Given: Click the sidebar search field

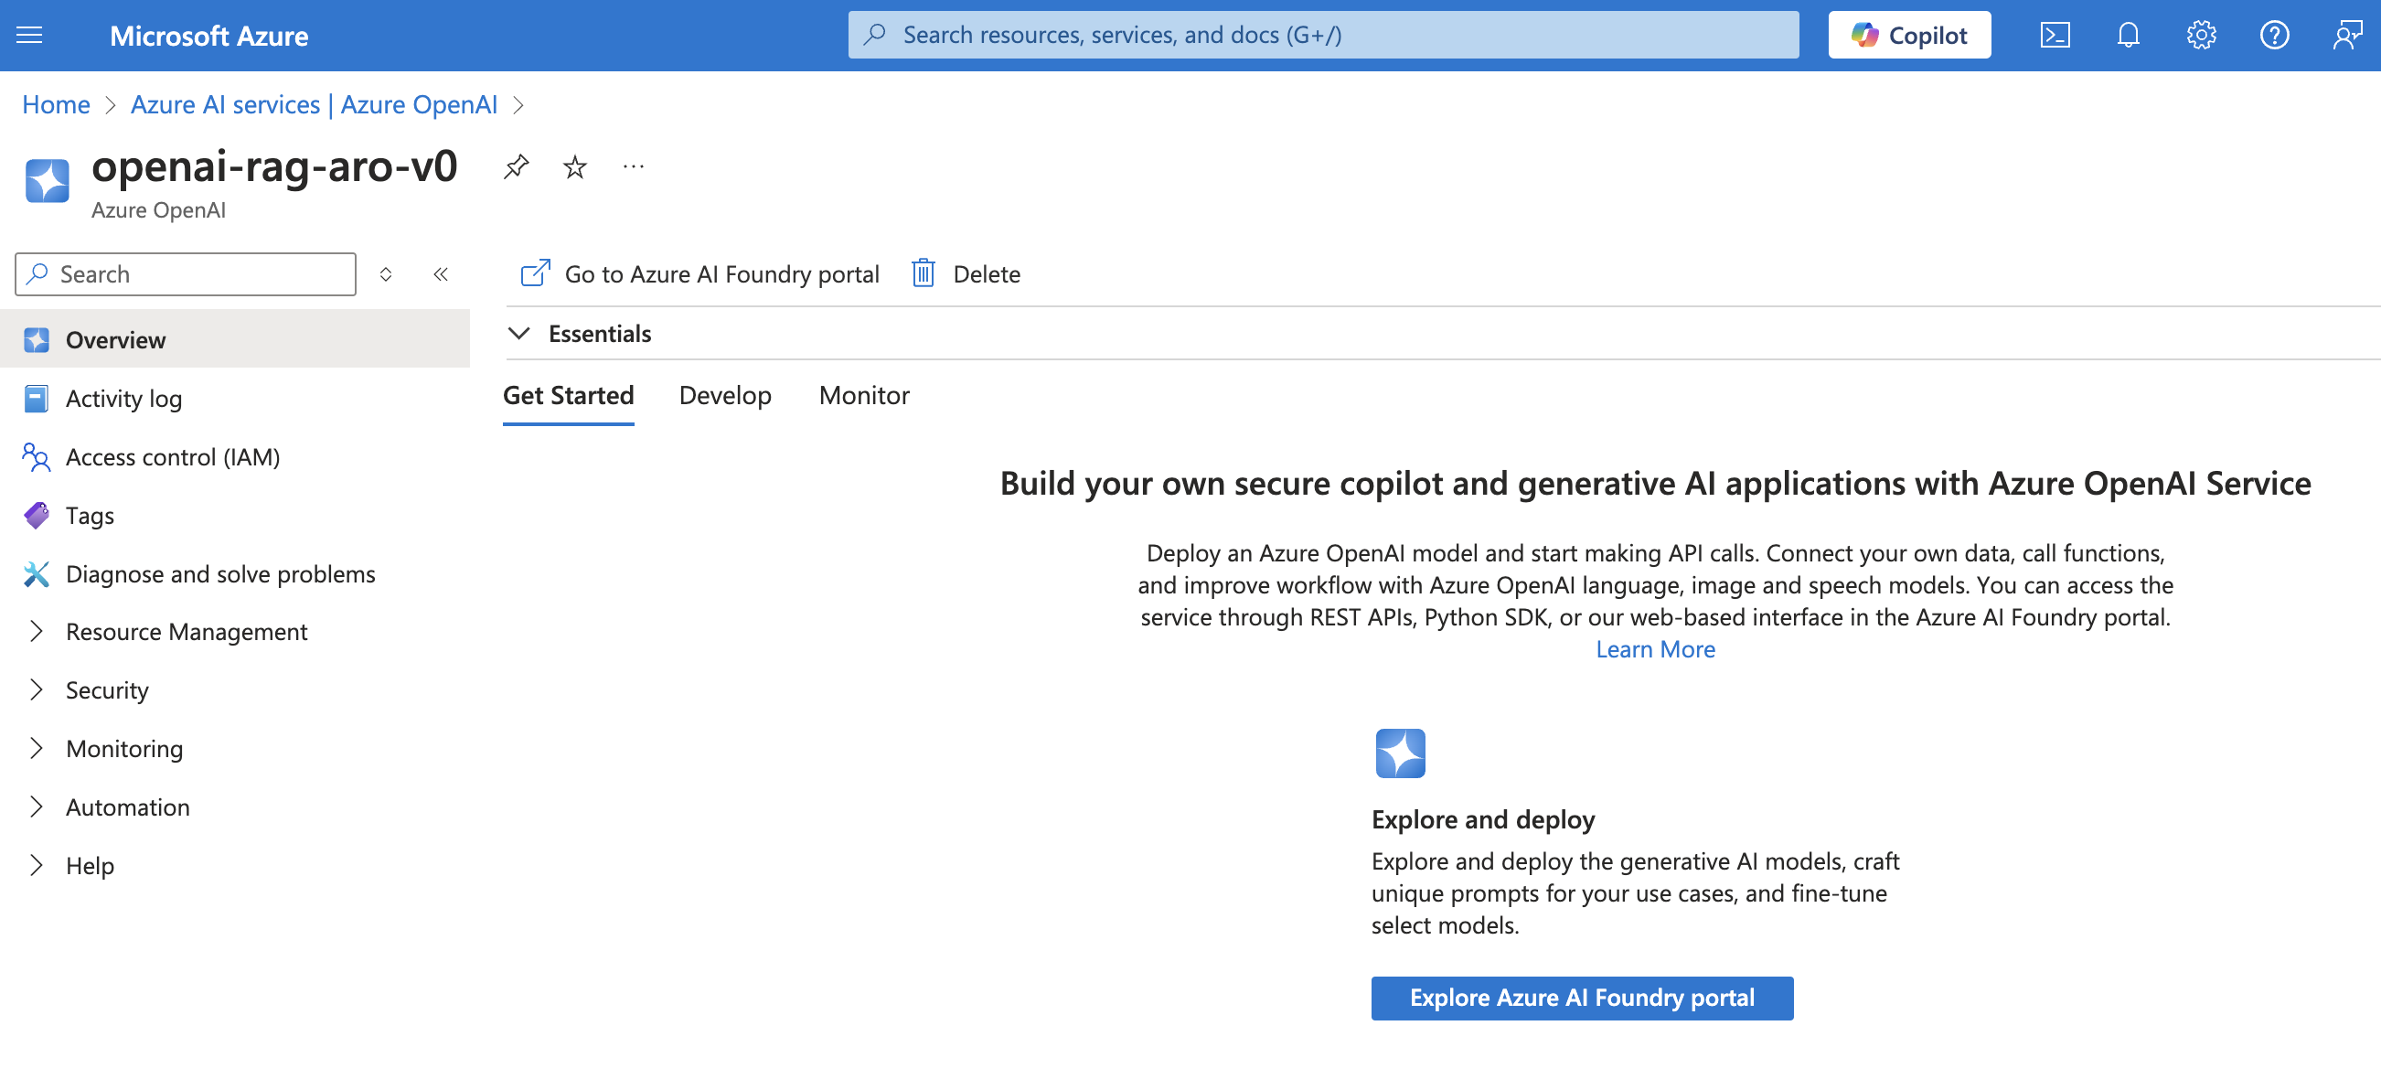Looking at the screenshot, I should pos(185,273).
